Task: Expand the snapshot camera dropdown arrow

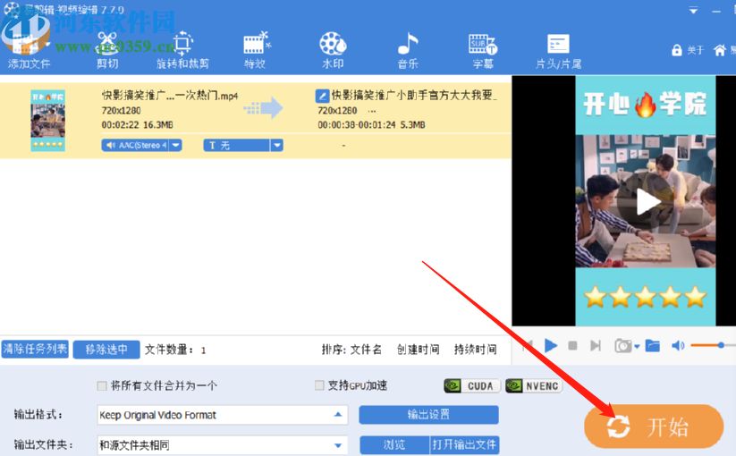Action: [x=637, y=347]
